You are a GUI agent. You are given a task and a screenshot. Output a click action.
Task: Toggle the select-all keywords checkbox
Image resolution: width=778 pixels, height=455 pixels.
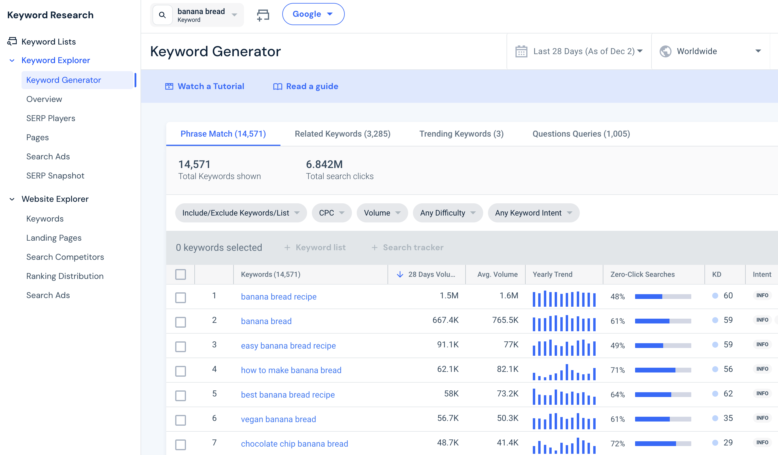[181, 274]
